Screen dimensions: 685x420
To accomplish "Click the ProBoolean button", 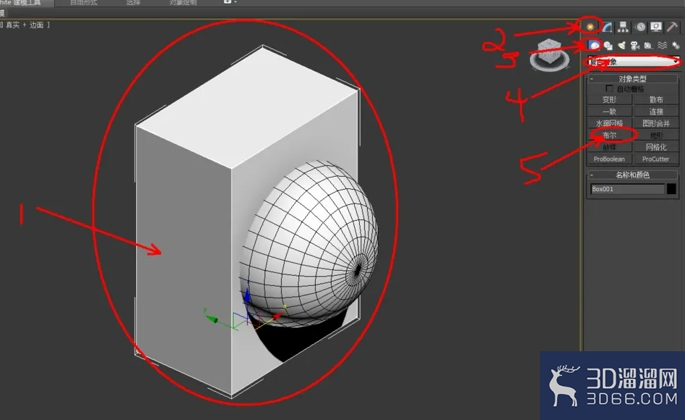I will tap(610, 159).
